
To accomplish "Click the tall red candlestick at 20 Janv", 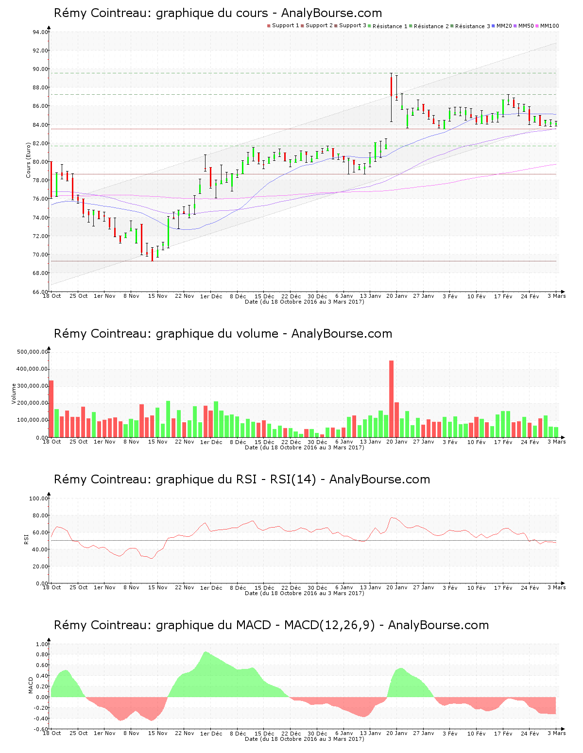I will (391, 86).
